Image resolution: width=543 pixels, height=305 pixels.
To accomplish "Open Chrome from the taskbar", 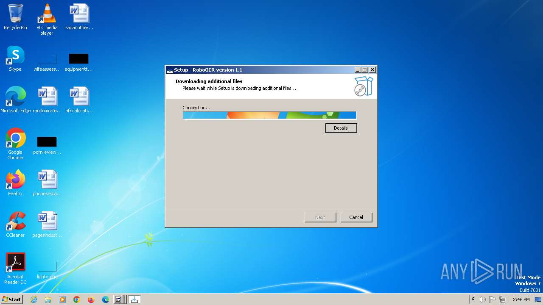I will click(x=77, y=299).
